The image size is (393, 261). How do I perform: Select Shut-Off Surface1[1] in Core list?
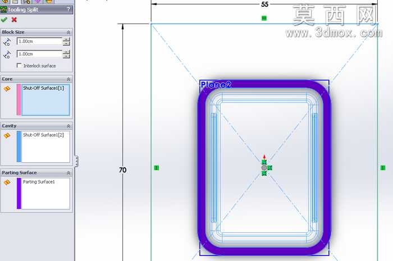(43, 88)
